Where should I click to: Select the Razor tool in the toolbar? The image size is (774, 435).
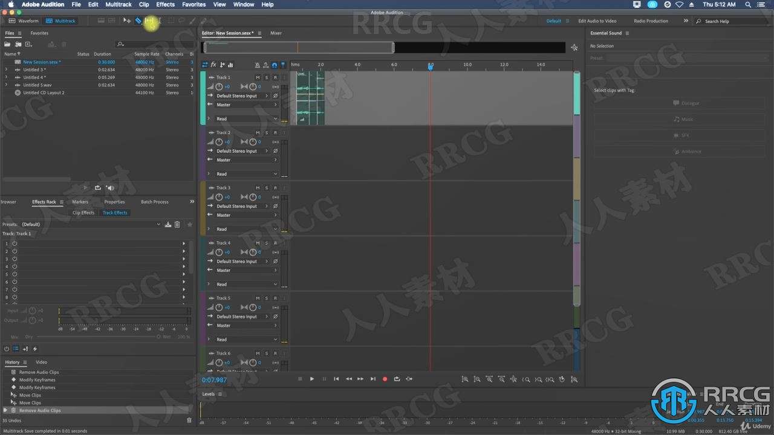coord(138,21)
